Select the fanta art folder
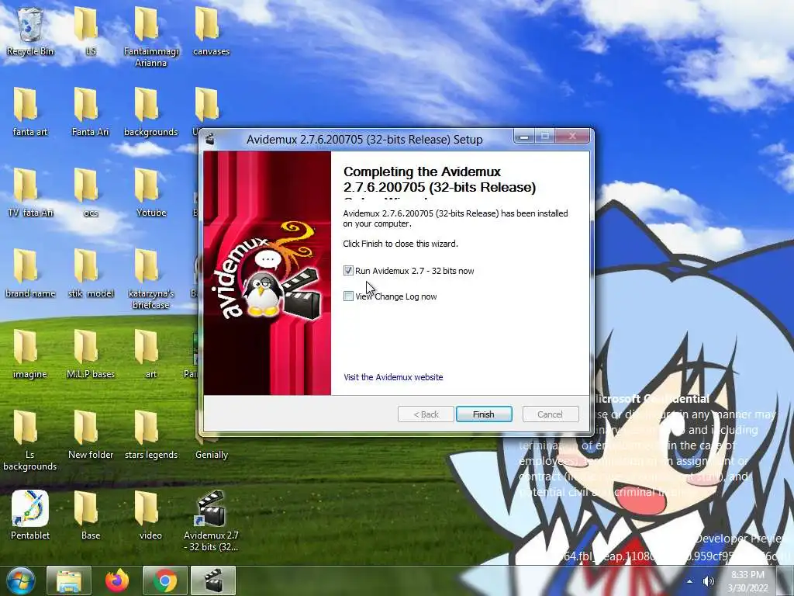Image resolution: width=794 pixels, height=596 pixels. [x=30, y=112]
